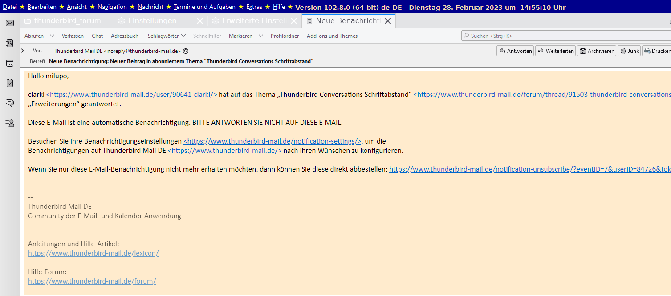Image resolution: width=671 pixels, height=296 pixels.
Task: Click the bottom contacts-list sidebar icon
Action: coord(10,123)
